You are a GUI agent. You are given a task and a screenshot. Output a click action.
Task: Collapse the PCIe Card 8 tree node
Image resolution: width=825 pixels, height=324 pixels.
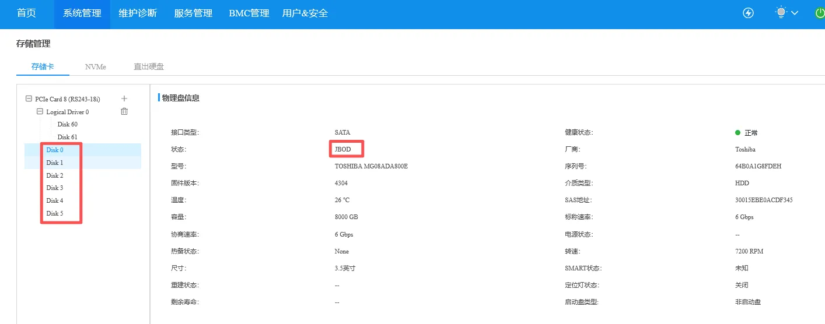click(x=29, y=99)
